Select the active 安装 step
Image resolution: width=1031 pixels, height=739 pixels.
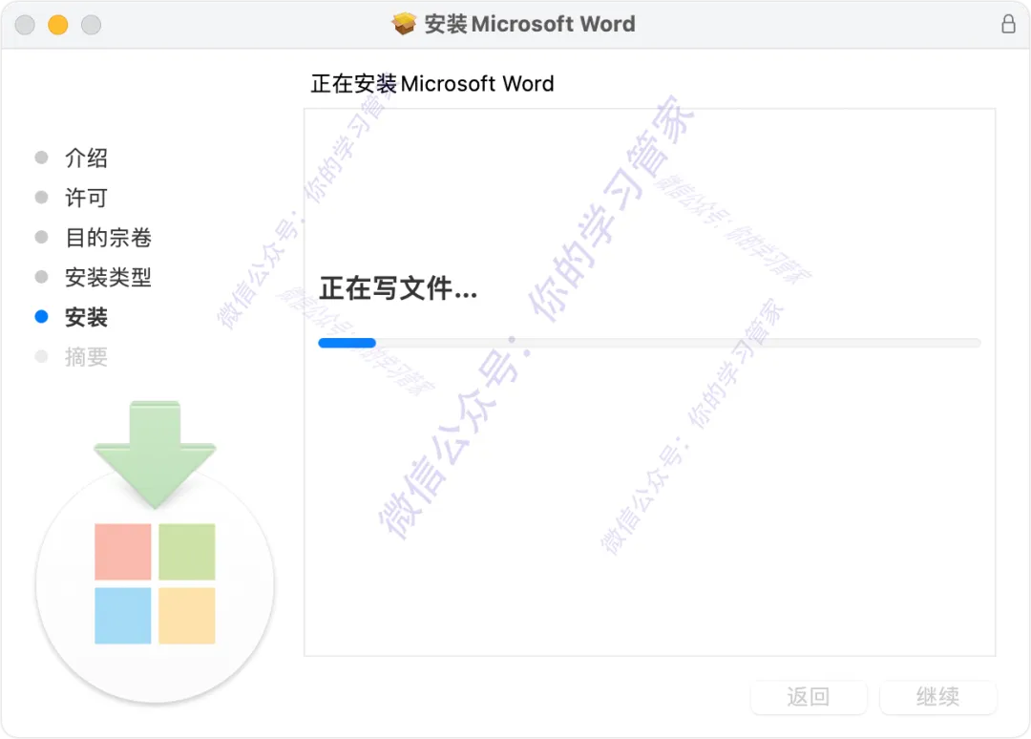(86, 317)
